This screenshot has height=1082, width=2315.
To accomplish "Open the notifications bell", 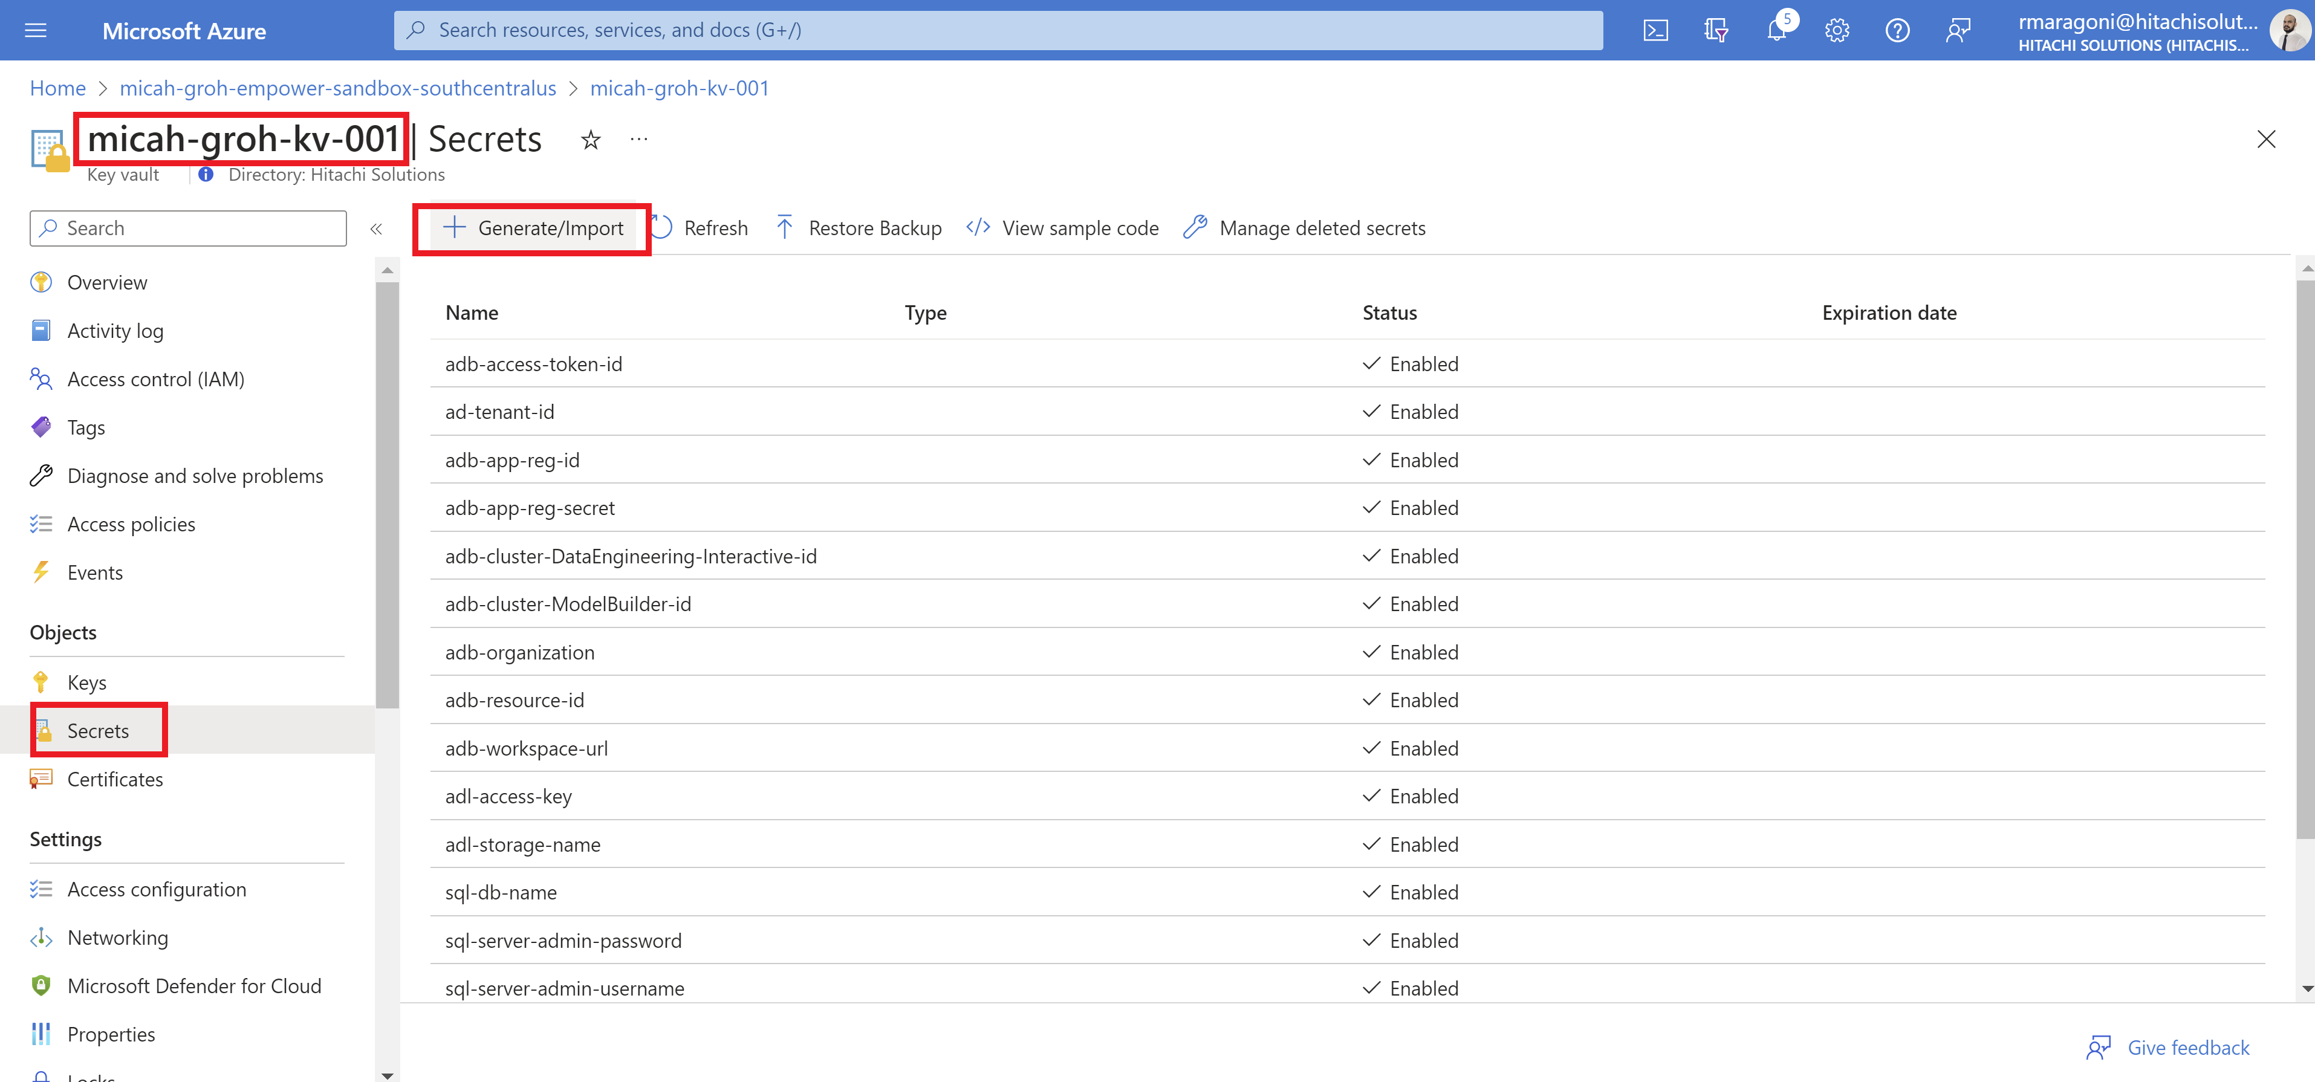I will click(1777, 31).
